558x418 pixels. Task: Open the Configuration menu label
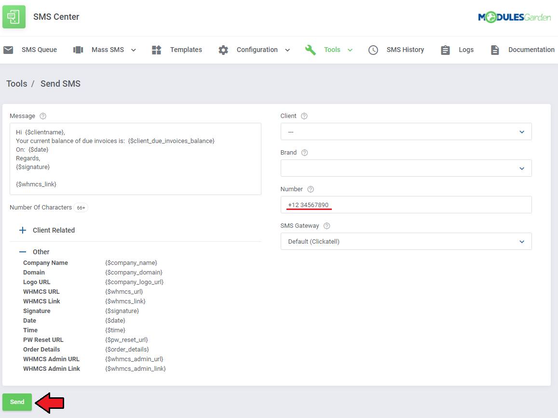click(257, 50)
